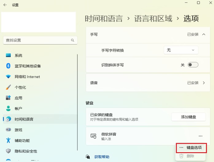Open the 获取帮助 link

(x=102, y=157)
